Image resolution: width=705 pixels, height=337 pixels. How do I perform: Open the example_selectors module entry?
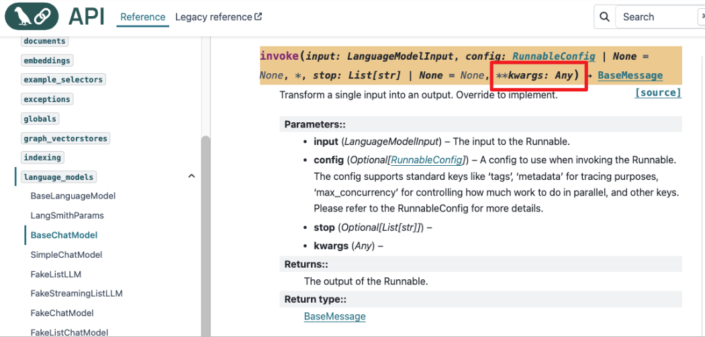pos(63,80)
